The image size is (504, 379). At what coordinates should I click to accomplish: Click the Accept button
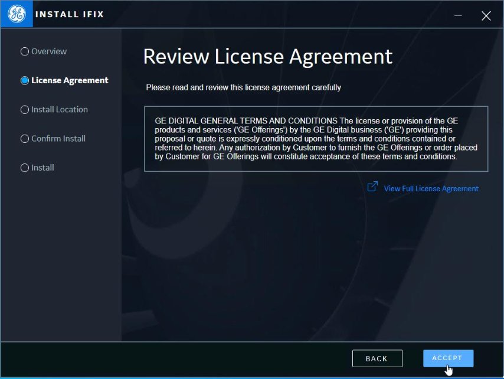coord(448,358)
